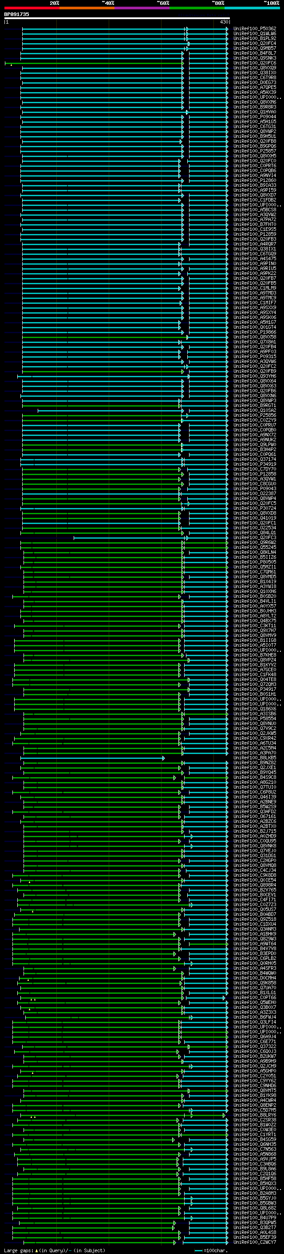Image resolution: width=284 pixels, height=1254 pixels.
Task: Click the red ~20% identity legend segment
Action: point(32,8)
